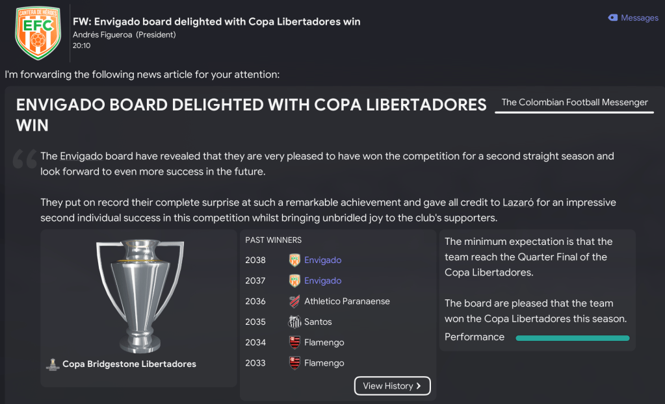This screenshot has height=404, width=665.
Task: Click the small trophy icon beside competition name
Action: [53, 364]
